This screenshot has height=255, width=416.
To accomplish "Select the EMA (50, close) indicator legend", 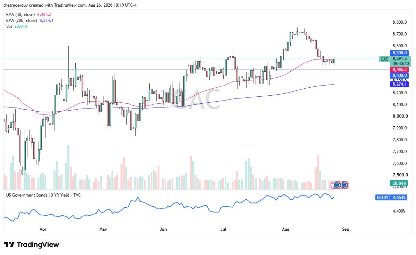I will point(20,15).
